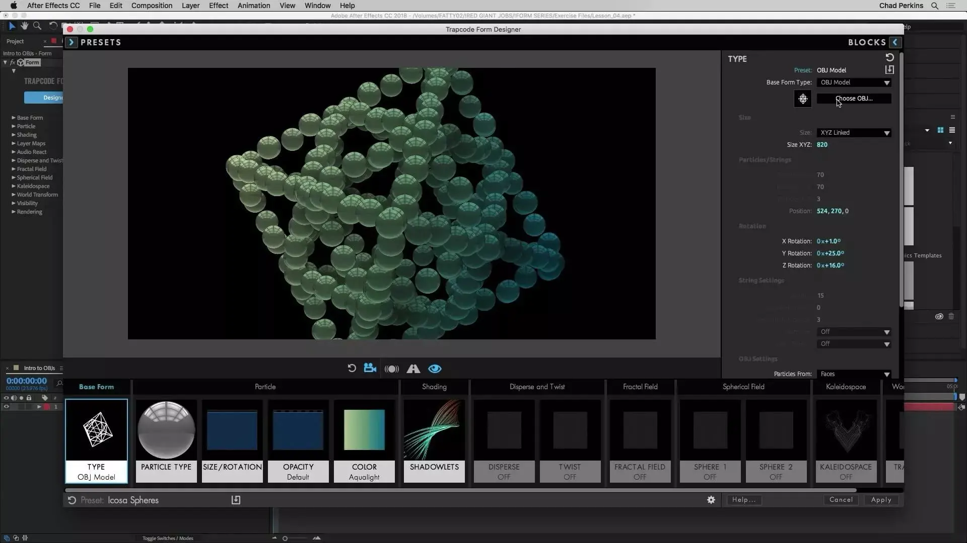967x543 pixels.
Task: Click the timeline search magnifier icon
Action: [x=59, y=384]
